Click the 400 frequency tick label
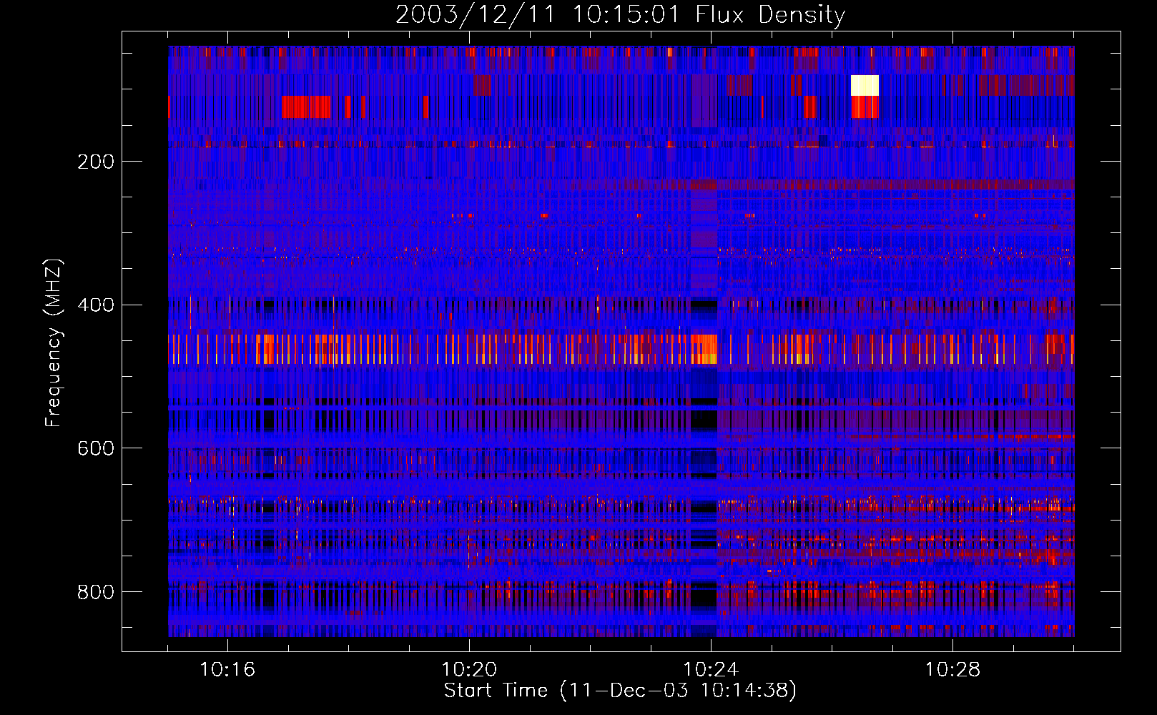 pyautogui.click(x=96, y=305)
